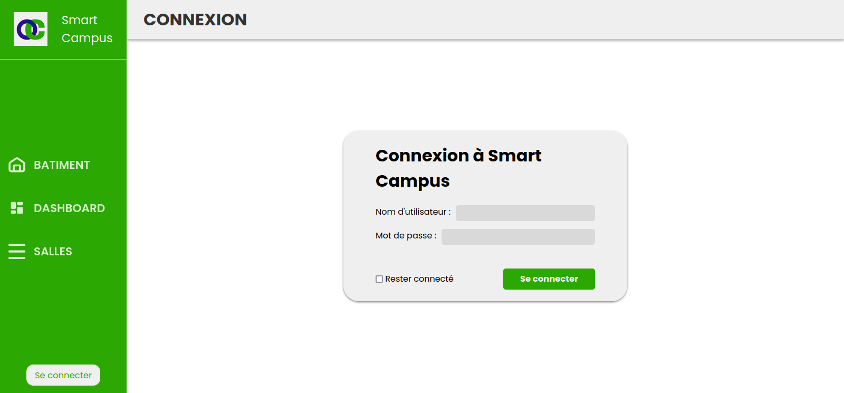Click the empty gray header bar area

pyautogui.click(x=543, y=20)
